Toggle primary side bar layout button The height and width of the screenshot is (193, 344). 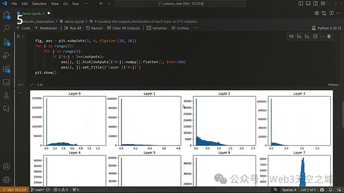tap(301, 4)
